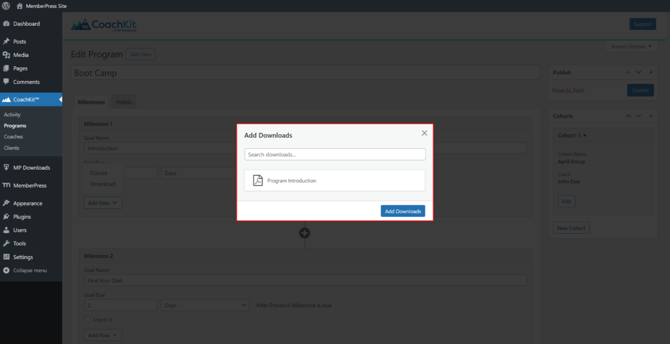Screen dimensions: 670x344
Task: Click the blue Add Downloads button
Action: pos(403,211)
